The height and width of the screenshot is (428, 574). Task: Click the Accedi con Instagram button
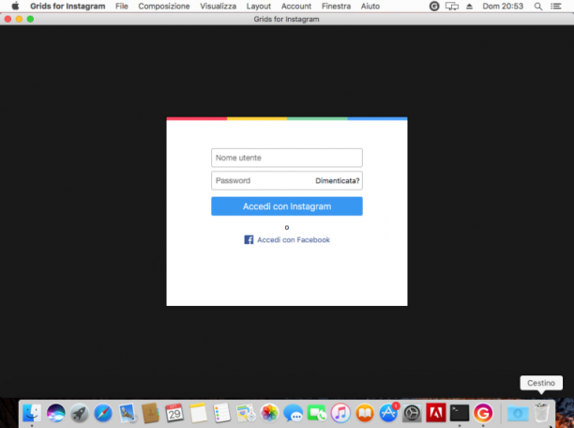coord(287,206)
